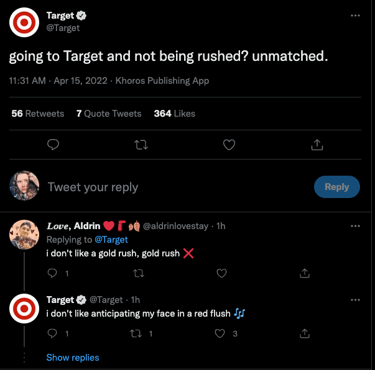Open Target's profile picture at top

coord(24,24)
